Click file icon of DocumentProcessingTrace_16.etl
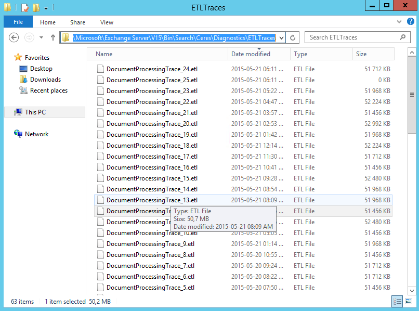Screen dimensions: 419x311 coord(100,167)
